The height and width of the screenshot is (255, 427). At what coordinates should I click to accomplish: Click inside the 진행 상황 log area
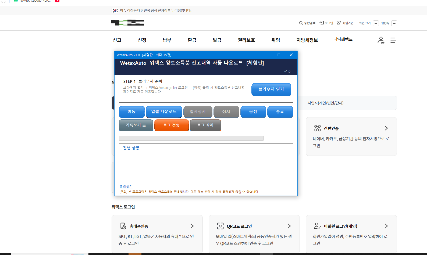pos(206,163)
